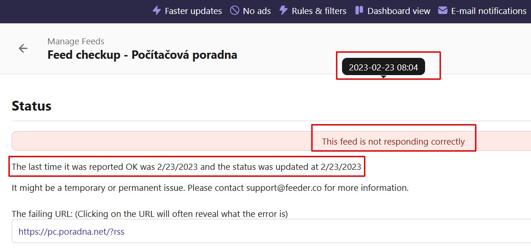The width and height of the screenshot is (531, 251).
Task: Click the feed not responding error banner
Action: pos(393,141)
